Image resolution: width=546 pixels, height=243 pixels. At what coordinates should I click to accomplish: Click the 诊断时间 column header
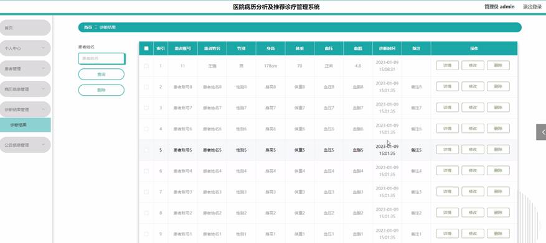pos(387,48)
